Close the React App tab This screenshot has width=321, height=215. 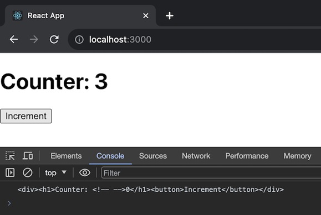click(146, 15)
